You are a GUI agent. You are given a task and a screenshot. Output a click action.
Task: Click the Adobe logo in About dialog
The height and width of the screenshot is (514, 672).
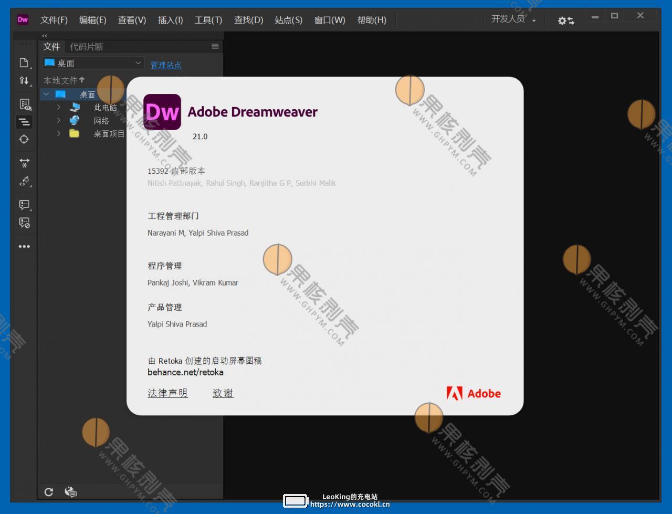(x=474, y=393)
